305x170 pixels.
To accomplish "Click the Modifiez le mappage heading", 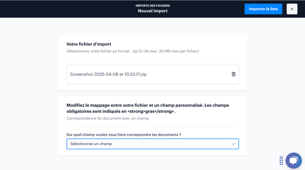I will tap(148, 108).
